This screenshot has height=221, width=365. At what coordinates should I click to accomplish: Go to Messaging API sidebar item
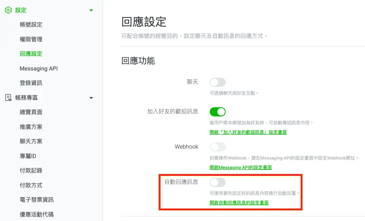pos(39,69)
